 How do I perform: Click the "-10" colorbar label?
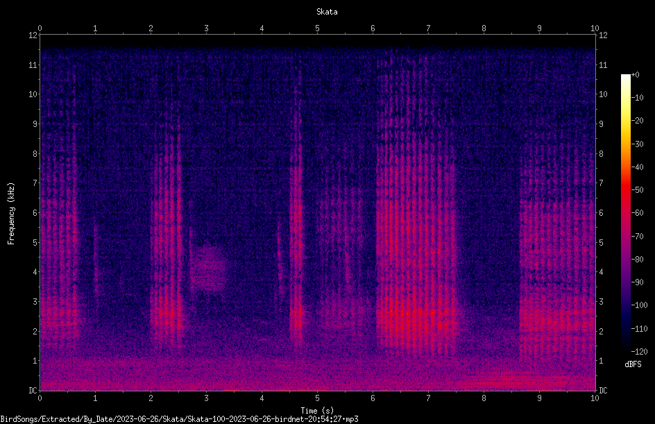[x=637, y=98]
